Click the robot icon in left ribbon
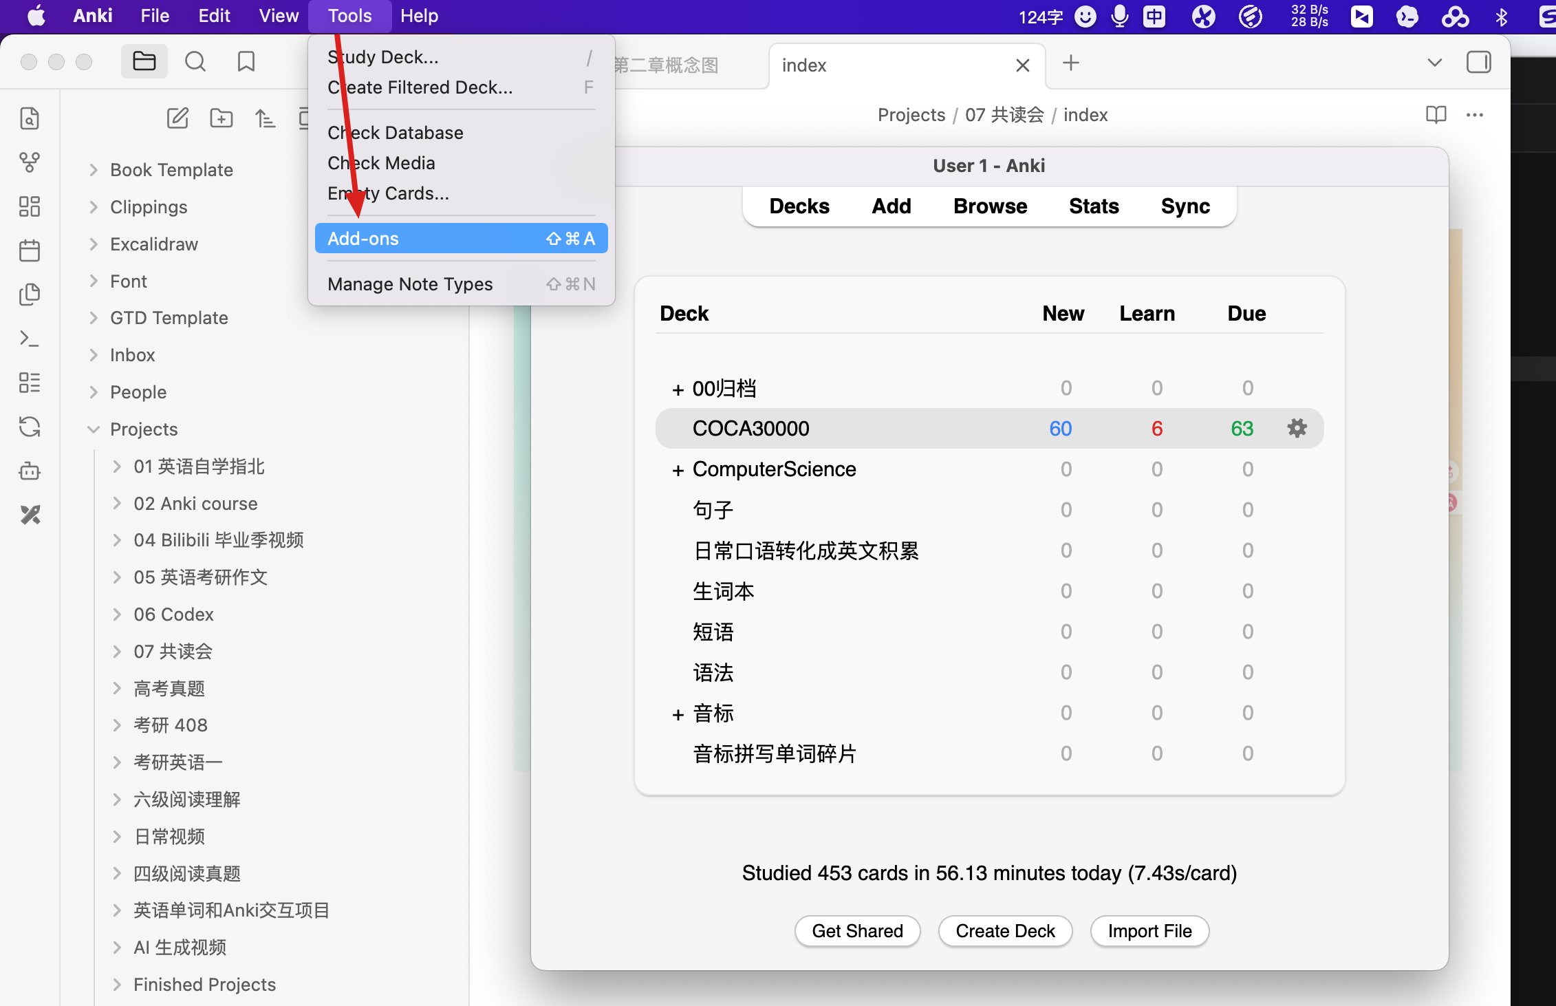This screenshot has height=1006, width=1556. [x=30, y=471]
